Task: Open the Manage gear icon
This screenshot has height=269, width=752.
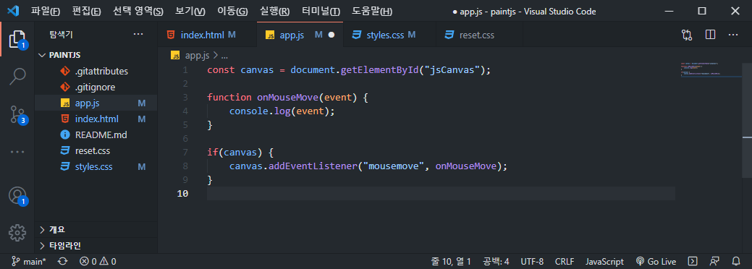Action: coord(17,233)
